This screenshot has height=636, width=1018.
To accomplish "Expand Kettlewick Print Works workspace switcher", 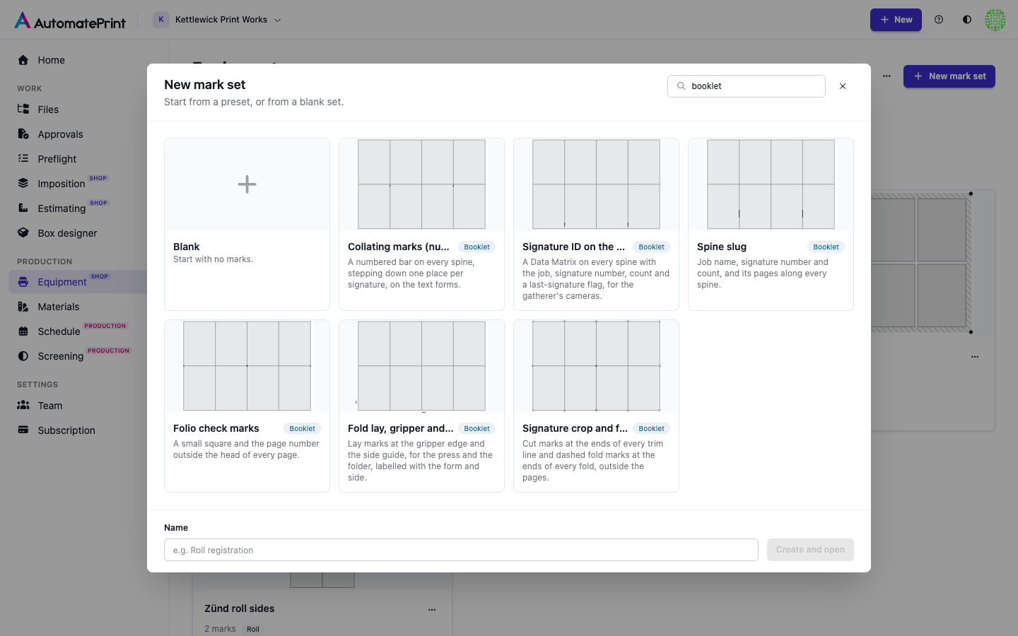I will 218,20.
